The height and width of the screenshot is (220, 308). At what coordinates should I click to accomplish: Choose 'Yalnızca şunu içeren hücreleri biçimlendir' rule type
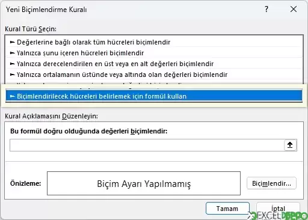pos(154,53)
